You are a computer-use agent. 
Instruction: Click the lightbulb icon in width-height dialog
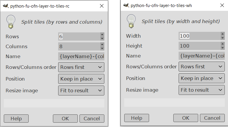131,21
